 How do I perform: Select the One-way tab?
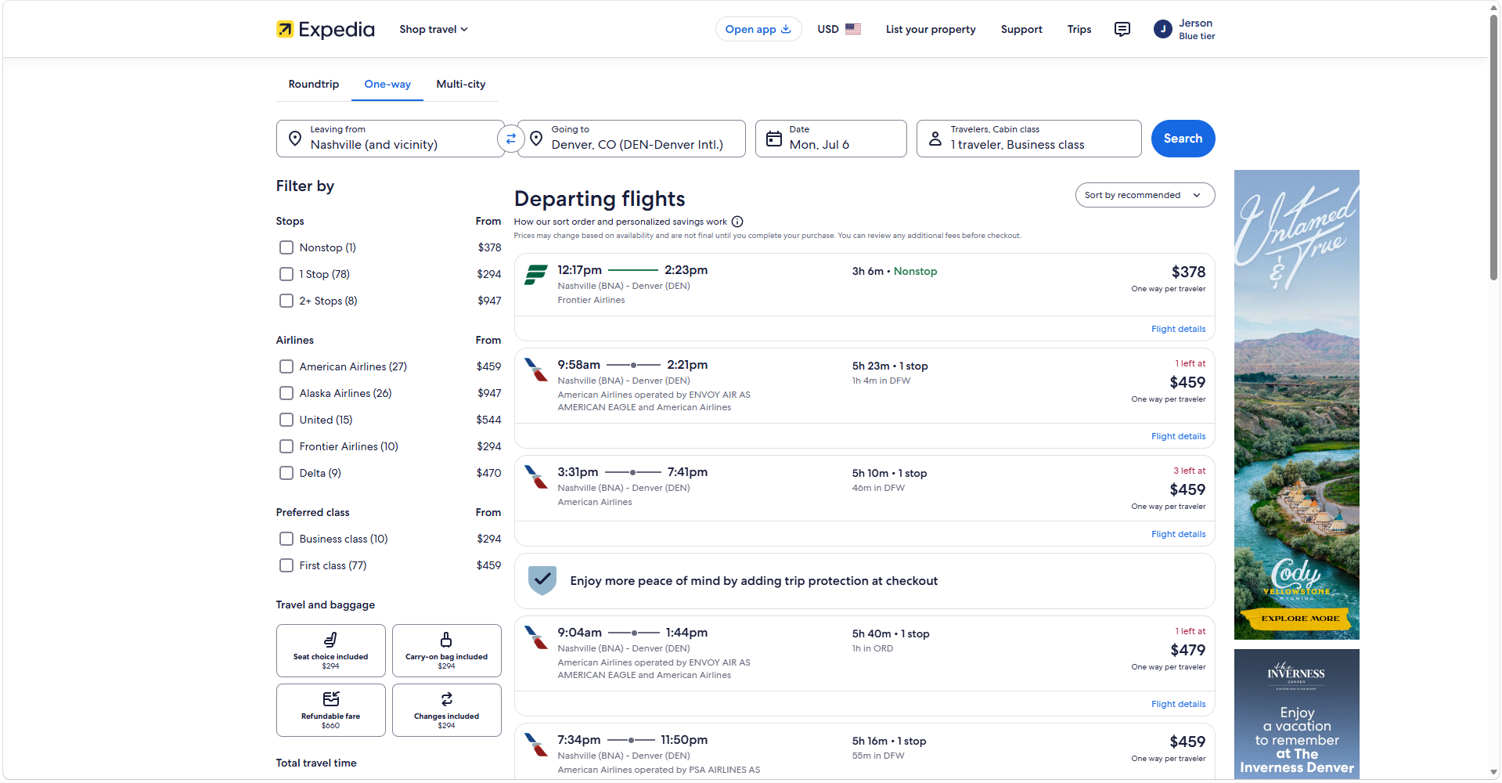coord(387,85)
